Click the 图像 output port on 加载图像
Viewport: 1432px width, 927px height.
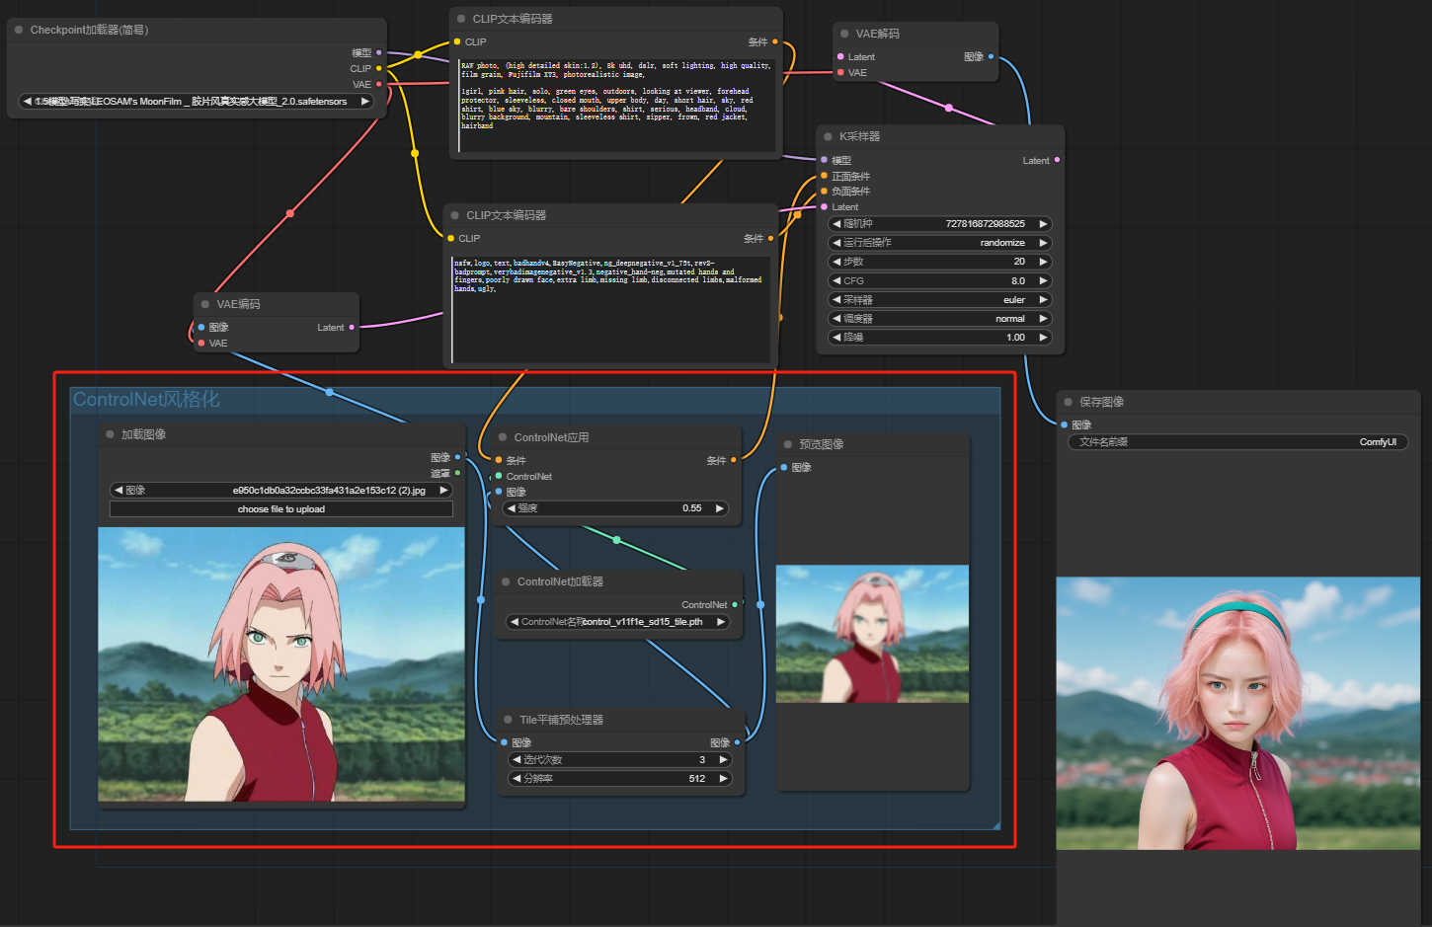457,457
